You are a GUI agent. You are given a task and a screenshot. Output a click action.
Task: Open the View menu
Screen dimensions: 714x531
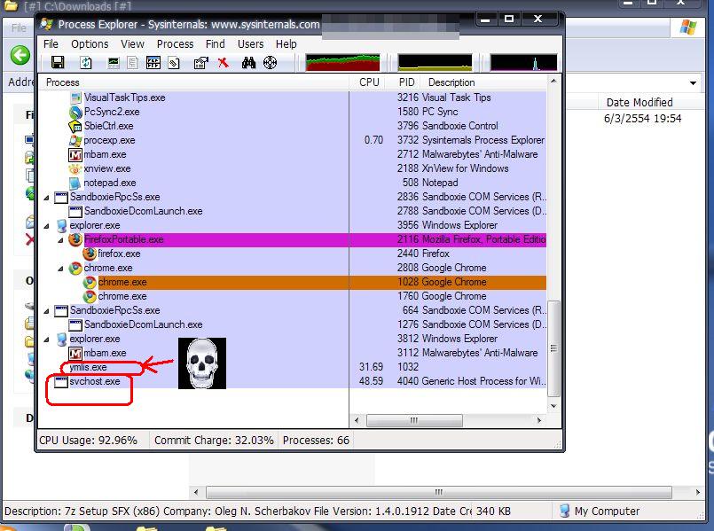pyautogui.click(x=132, y=44)
